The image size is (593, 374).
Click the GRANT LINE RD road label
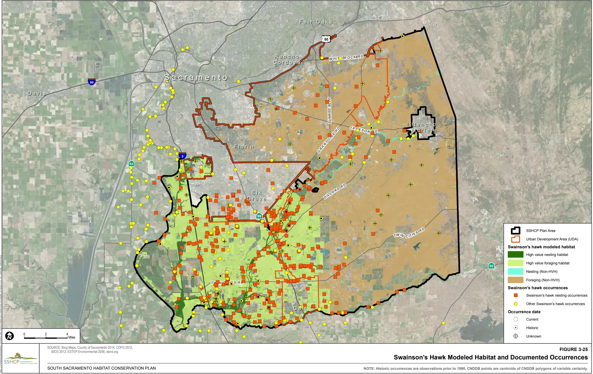(329, 140)
